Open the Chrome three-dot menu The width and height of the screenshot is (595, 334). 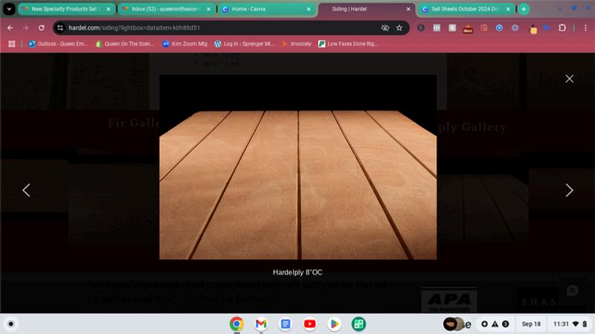pos(585,28)
